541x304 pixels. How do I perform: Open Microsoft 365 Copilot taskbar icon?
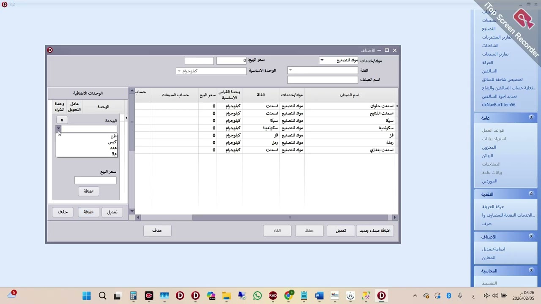click(211, 296)
